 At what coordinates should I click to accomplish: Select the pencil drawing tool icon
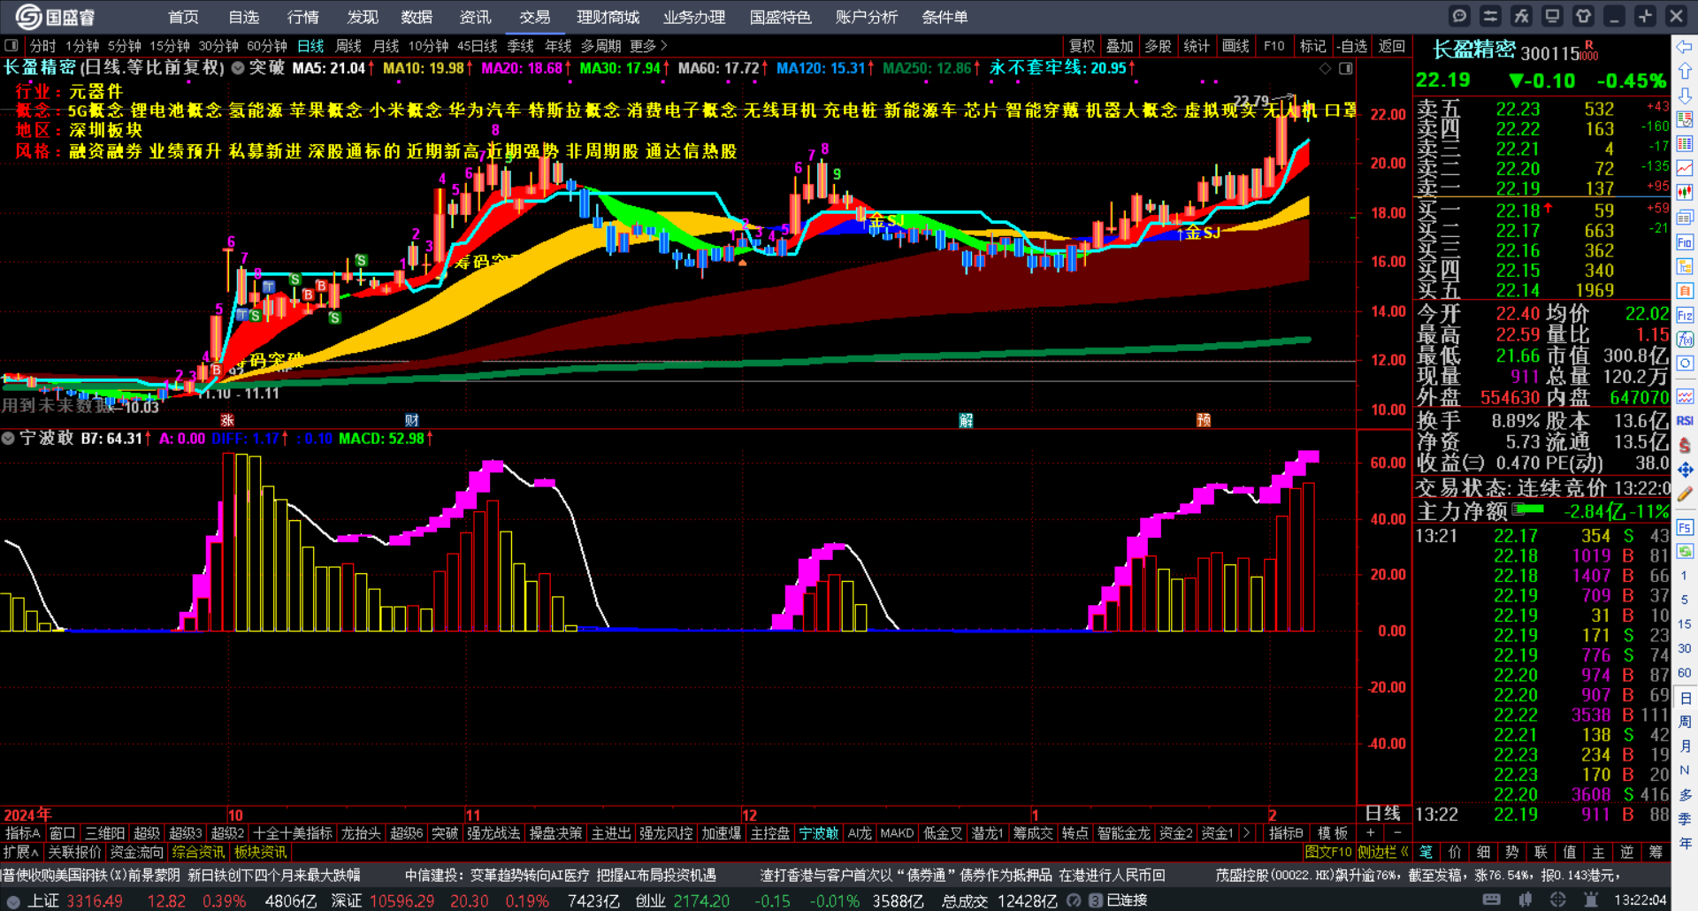[1685, 494]
